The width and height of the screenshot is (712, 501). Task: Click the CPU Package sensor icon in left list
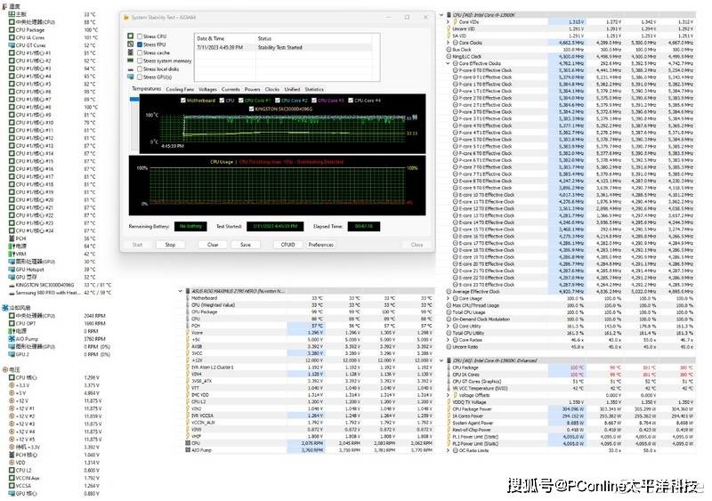click(x=11, y=29)
